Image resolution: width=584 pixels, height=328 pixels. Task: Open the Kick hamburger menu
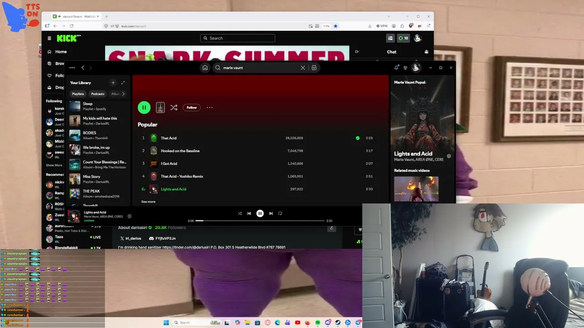point(49,38)
